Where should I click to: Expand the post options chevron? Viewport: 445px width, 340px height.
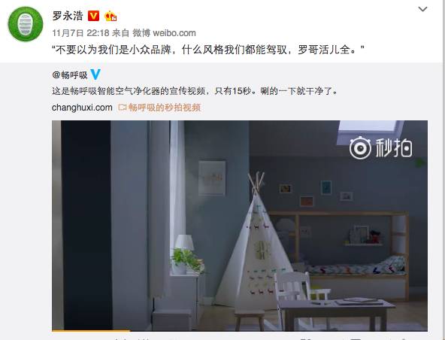pos(422,9)
